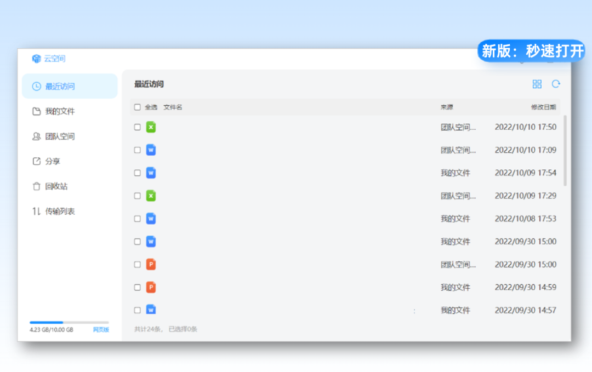Click the 4.23 GB/10.00 GB storage text
The width and height of the screenshot is (592, 372).
(x=52, y=330)
